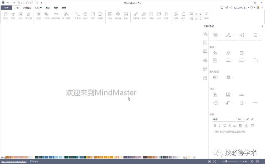The width and height of the screenshot is (265, 164).
Task: Open the File tab
Action: (6, 8)
